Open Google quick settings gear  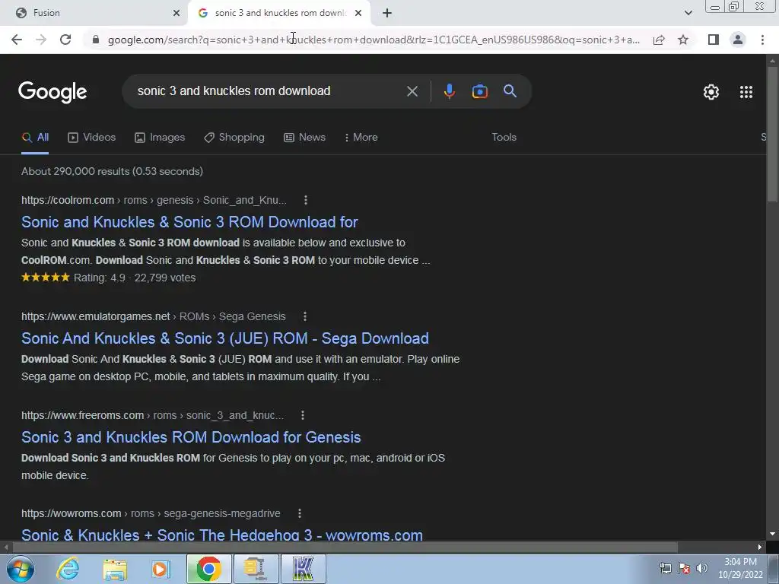point(711,92)
